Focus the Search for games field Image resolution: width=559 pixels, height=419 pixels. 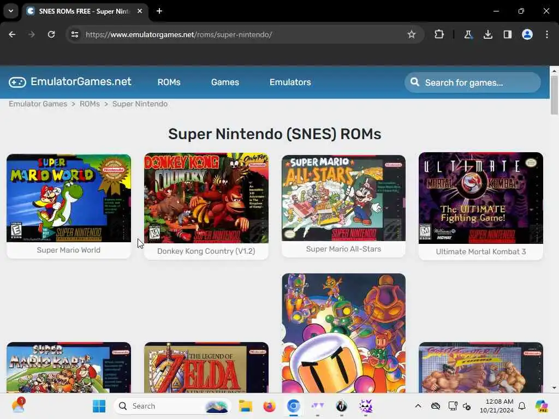tap(473, 82)
